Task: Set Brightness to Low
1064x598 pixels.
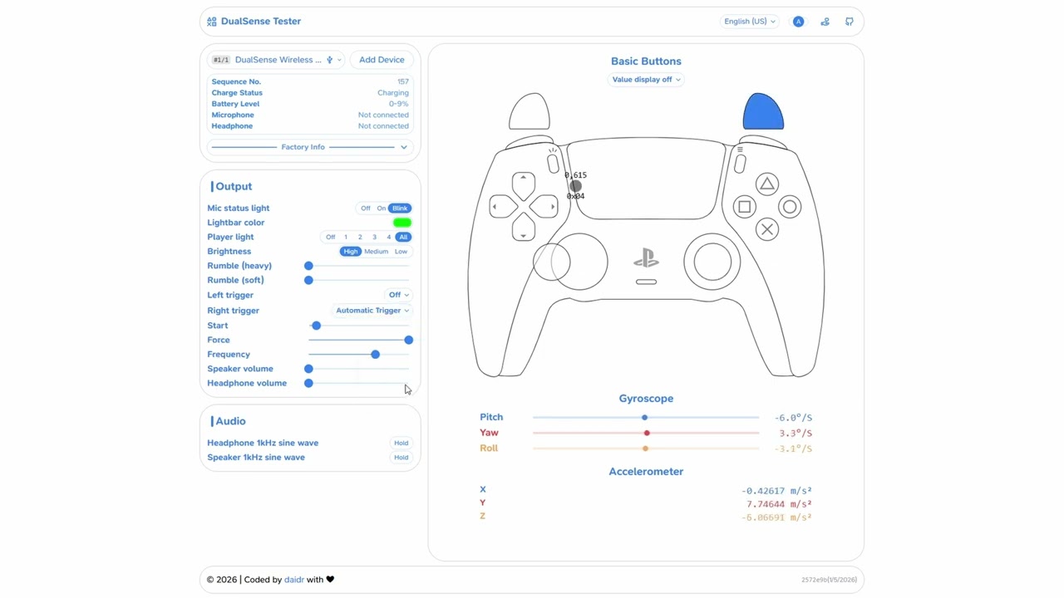Action: coord(401,252)
